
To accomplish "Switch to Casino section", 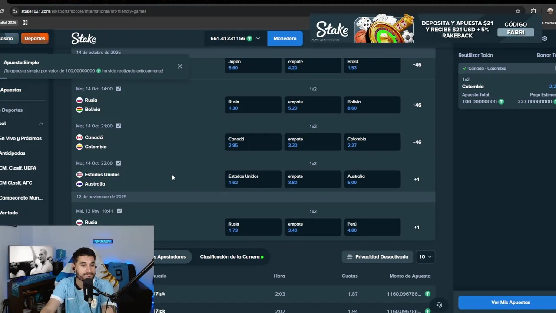I will coord(7,38).
